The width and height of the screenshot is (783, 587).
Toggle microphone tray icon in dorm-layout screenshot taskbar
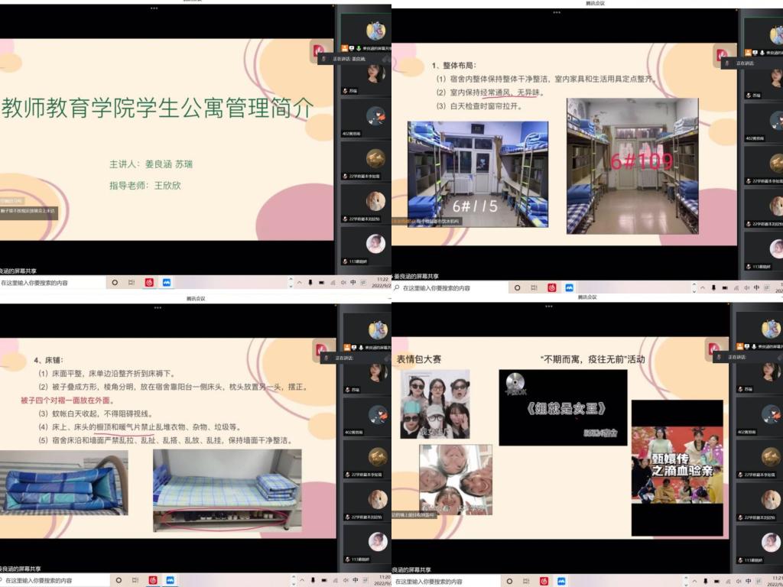713,288
